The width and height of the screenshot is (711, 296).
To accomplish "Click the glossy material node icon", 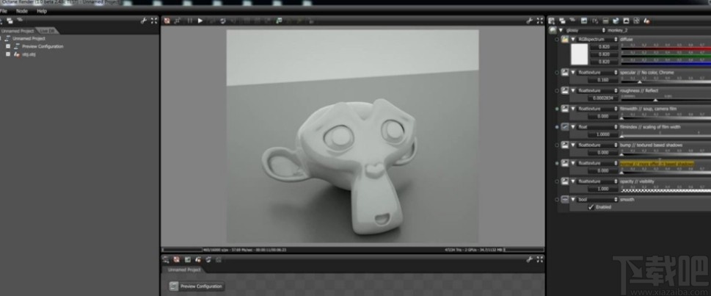I will (x=553, y=30).
